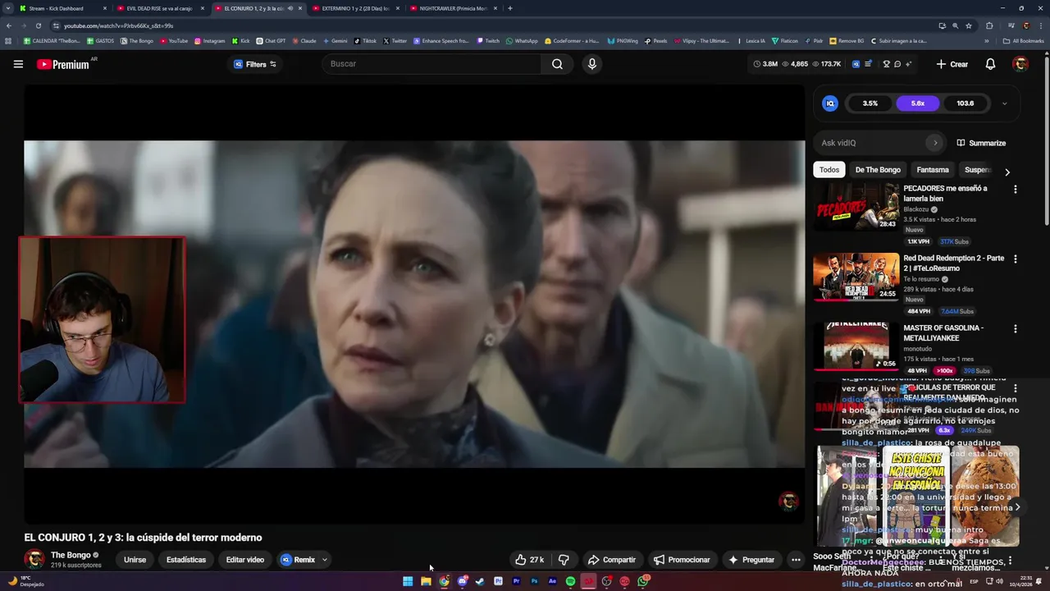1050x591 pixels.
Task: Open the Chat GPT bookmark
Action: [x=272, y=40]
